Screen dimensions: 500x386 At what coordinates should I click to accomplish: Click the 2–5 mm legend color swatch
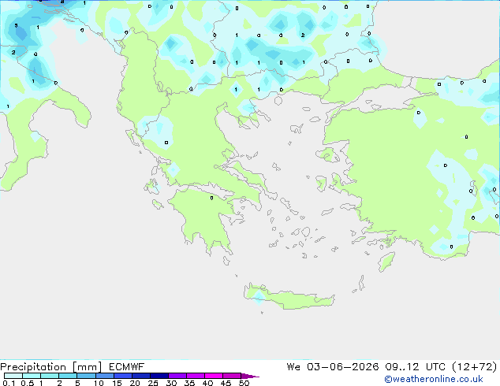(x=68, y=376)
